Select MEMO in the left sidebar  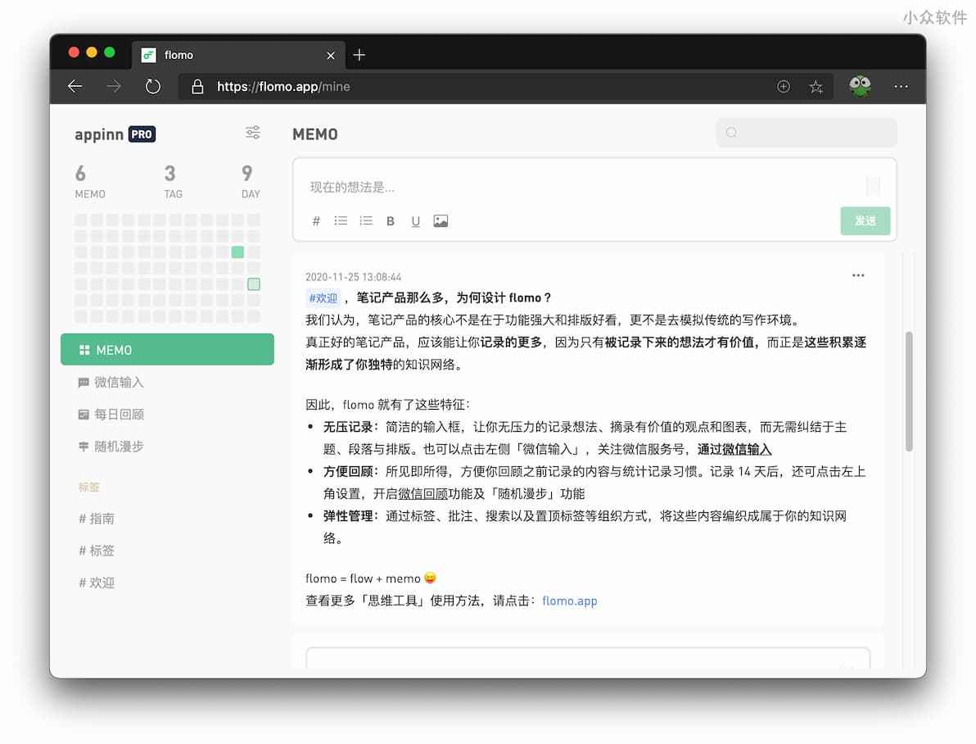(167, 350)
